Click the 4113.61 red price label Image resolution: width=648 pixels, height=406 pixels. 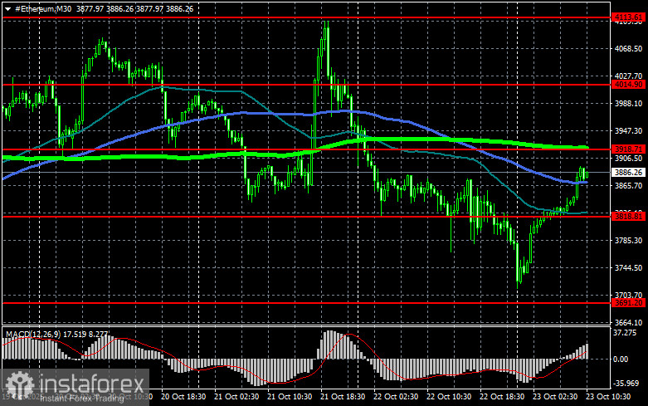[628, 17]
